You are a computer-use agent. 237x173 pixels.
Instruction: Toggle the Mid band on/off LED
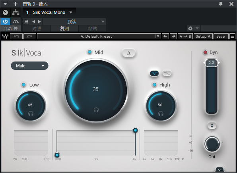89,52
